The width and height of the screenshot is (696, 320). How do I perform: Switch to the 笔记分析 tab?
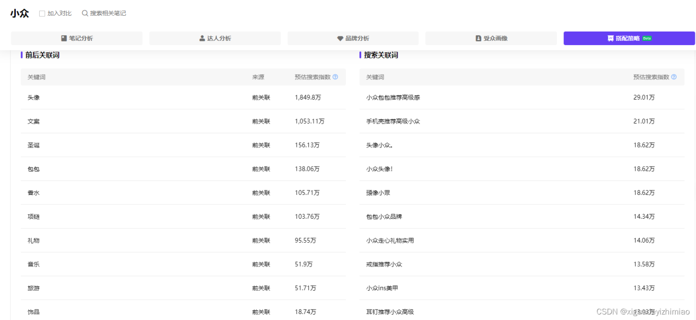pos(77,38)
